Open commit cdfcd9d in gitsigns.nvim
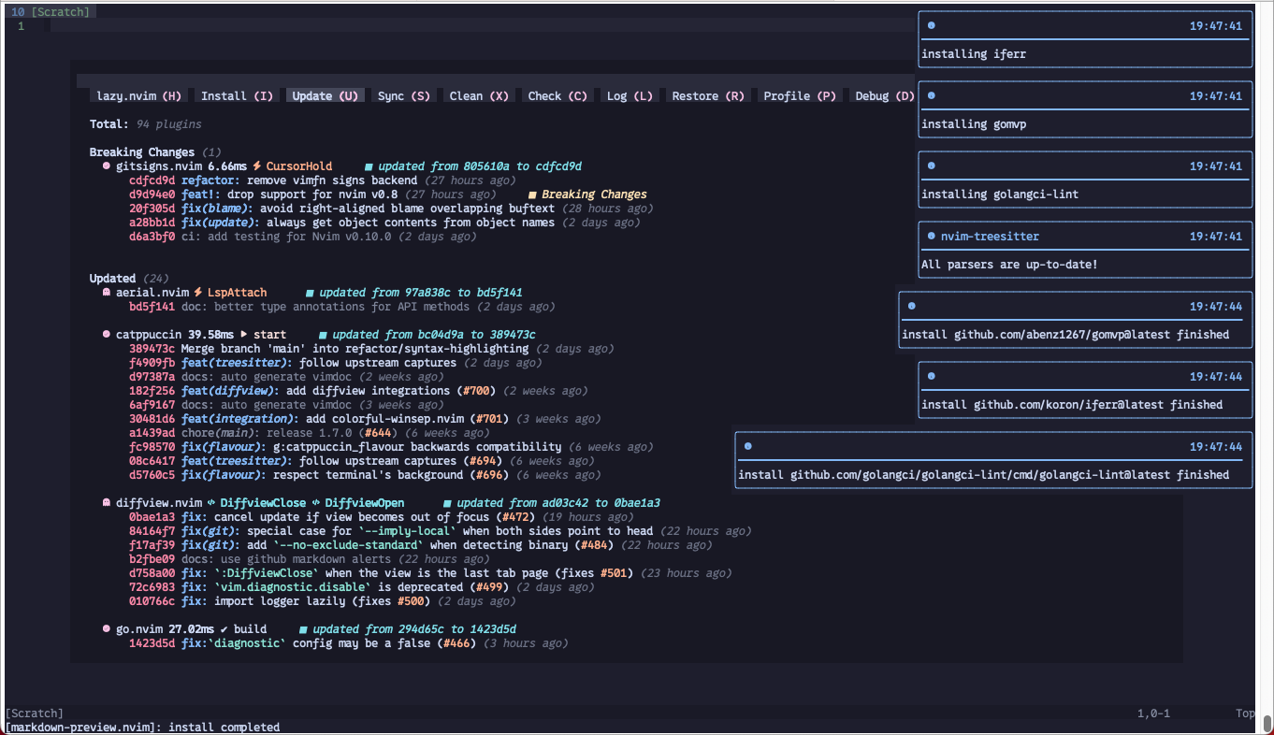 click(x=152, y=180)
